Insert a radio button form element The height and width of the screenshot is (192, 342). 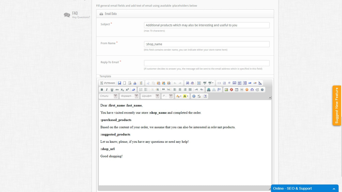point(229,83)
